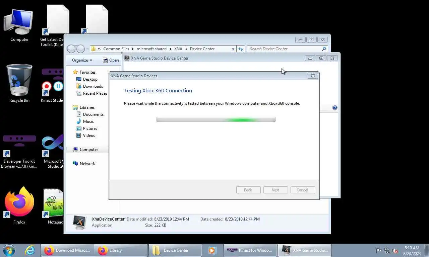
Task: Switch to Firefox Library taskbar window
Action: (121, 250)
